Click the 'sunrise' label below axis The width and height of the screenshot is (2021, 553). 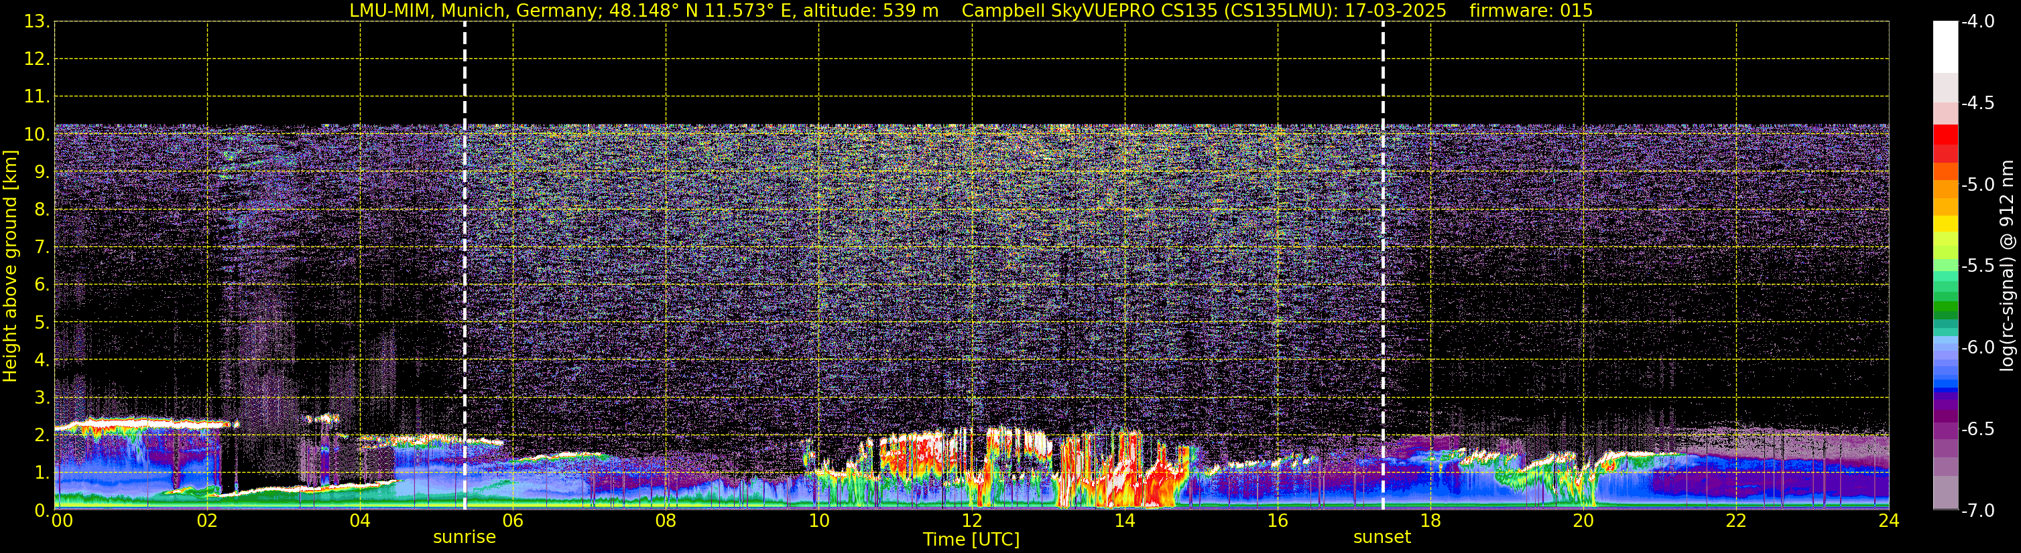click(x=465, y=538)
